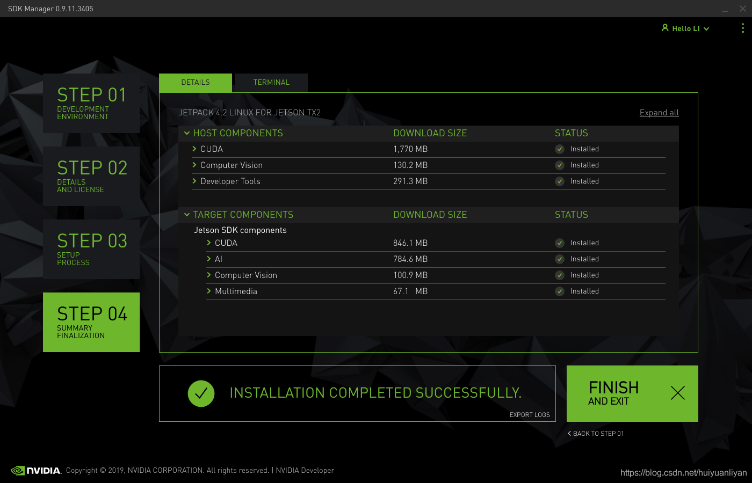Click installed check icon for host Computer Vision
The width and height of the screenshot is (752, 483).
click(560, 165)
